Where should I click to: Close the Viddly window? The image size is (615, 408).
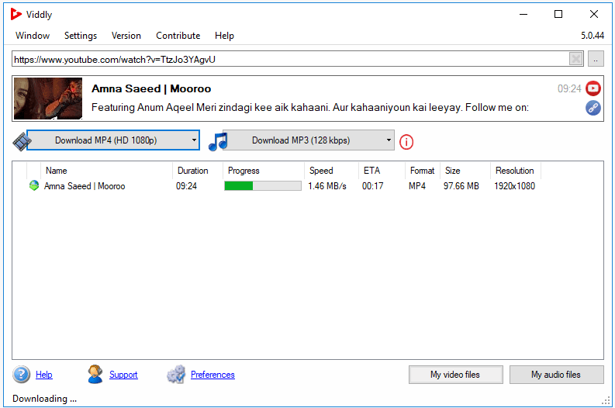pyautogui.click(x=594, y=14)
